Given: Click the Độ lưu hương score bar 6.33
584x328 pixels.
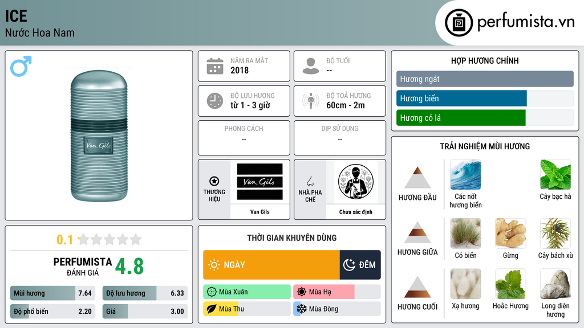Looking at the screenshot, I should (x=145, y=293).
